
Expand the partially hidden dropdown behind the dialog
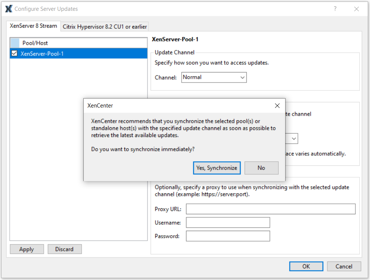(293, 139)
